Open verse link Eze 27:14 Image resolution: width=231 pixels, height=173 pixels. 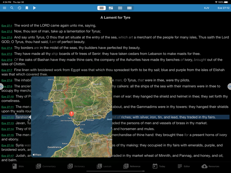click(8, 129)
